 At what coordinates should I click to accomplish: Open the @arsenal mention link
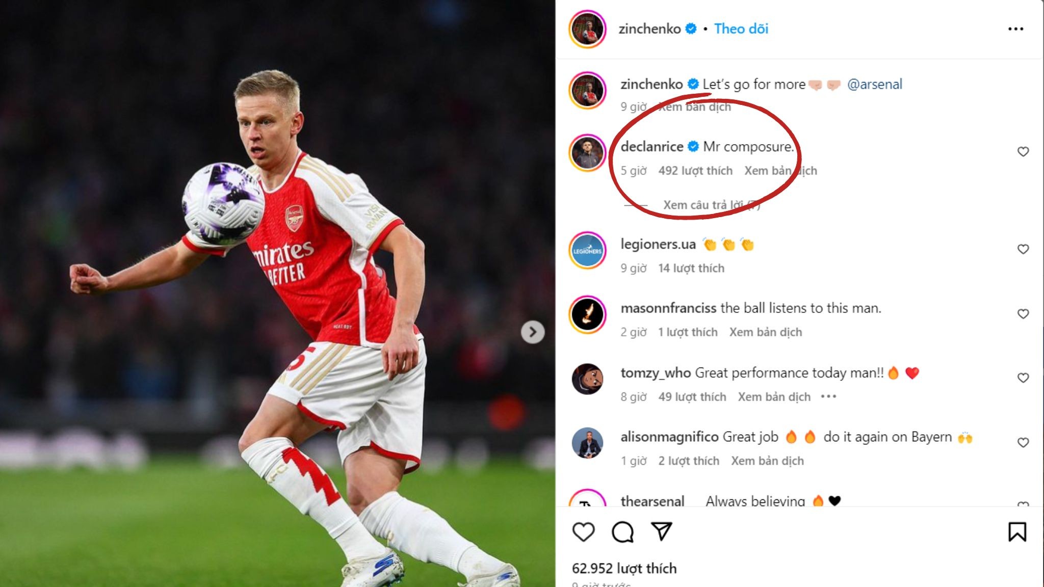point(874,84)
